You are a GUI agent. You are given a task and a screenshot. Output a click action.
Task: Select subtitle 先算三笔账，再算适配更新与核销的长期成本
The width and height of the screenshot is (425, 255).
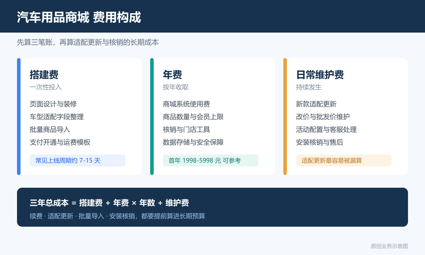point(88,42)
